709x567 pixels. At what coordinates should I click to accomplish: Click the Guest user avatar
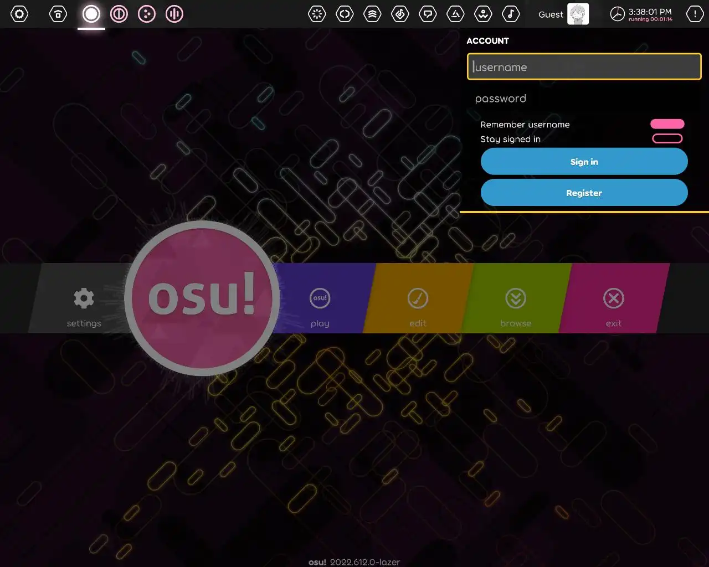click(x=578, y=14)
